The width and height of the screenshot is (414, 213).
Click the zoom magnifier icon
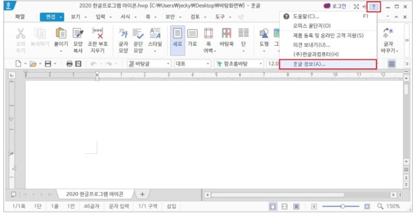point(380,206)
